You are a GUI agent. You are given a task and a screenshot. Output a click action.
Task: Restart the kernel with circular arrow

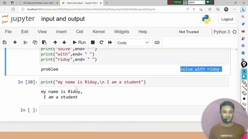pyautogui.click(x=102, y=42)
